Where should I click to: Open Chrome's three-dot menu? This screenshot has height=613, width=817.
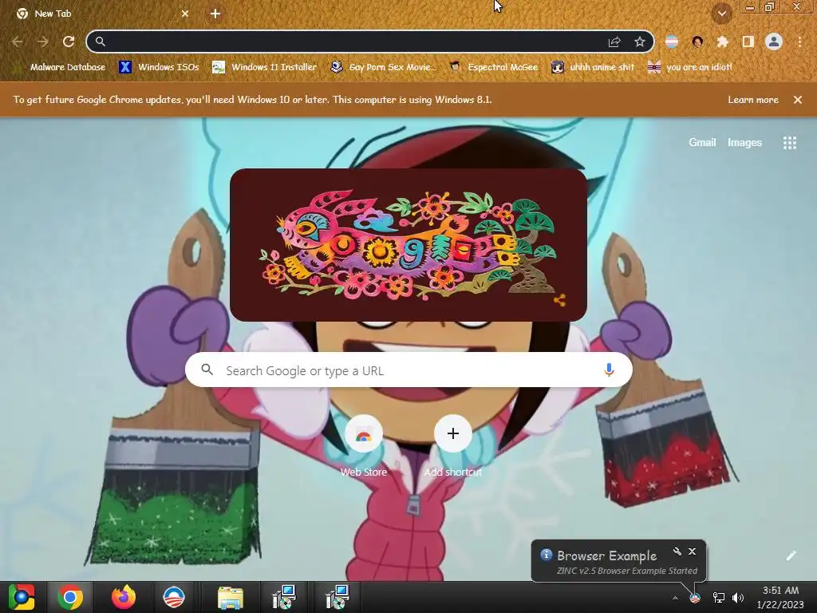point(799,42)
